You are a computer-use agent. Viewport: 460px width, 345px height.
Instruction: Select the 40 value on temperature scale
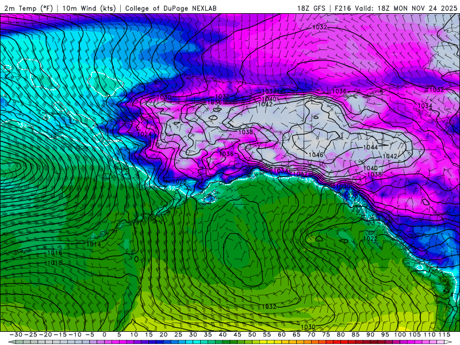click(223, 335)
